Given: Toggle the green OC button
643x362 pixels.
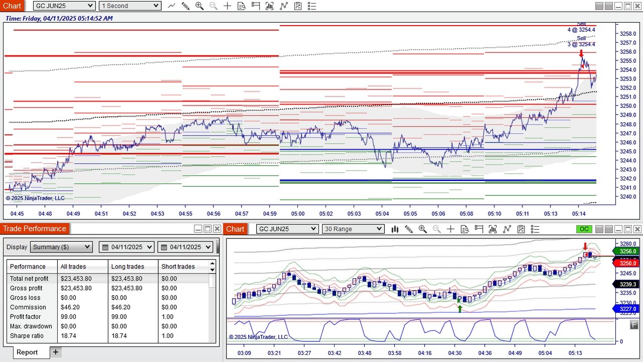Looking at the screenshot, I should (584, 229).
